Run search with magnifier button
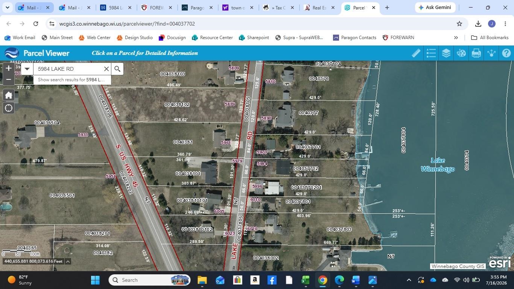This screenshot has height=289, width=514. tap(117, 69)
